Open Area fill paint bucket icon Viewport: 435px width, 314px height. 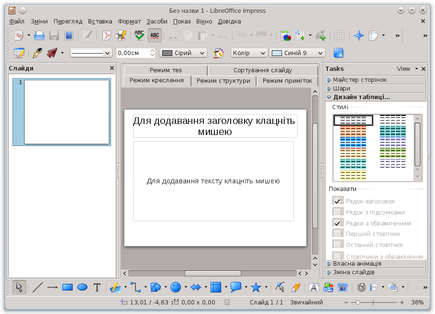[219, 53]
